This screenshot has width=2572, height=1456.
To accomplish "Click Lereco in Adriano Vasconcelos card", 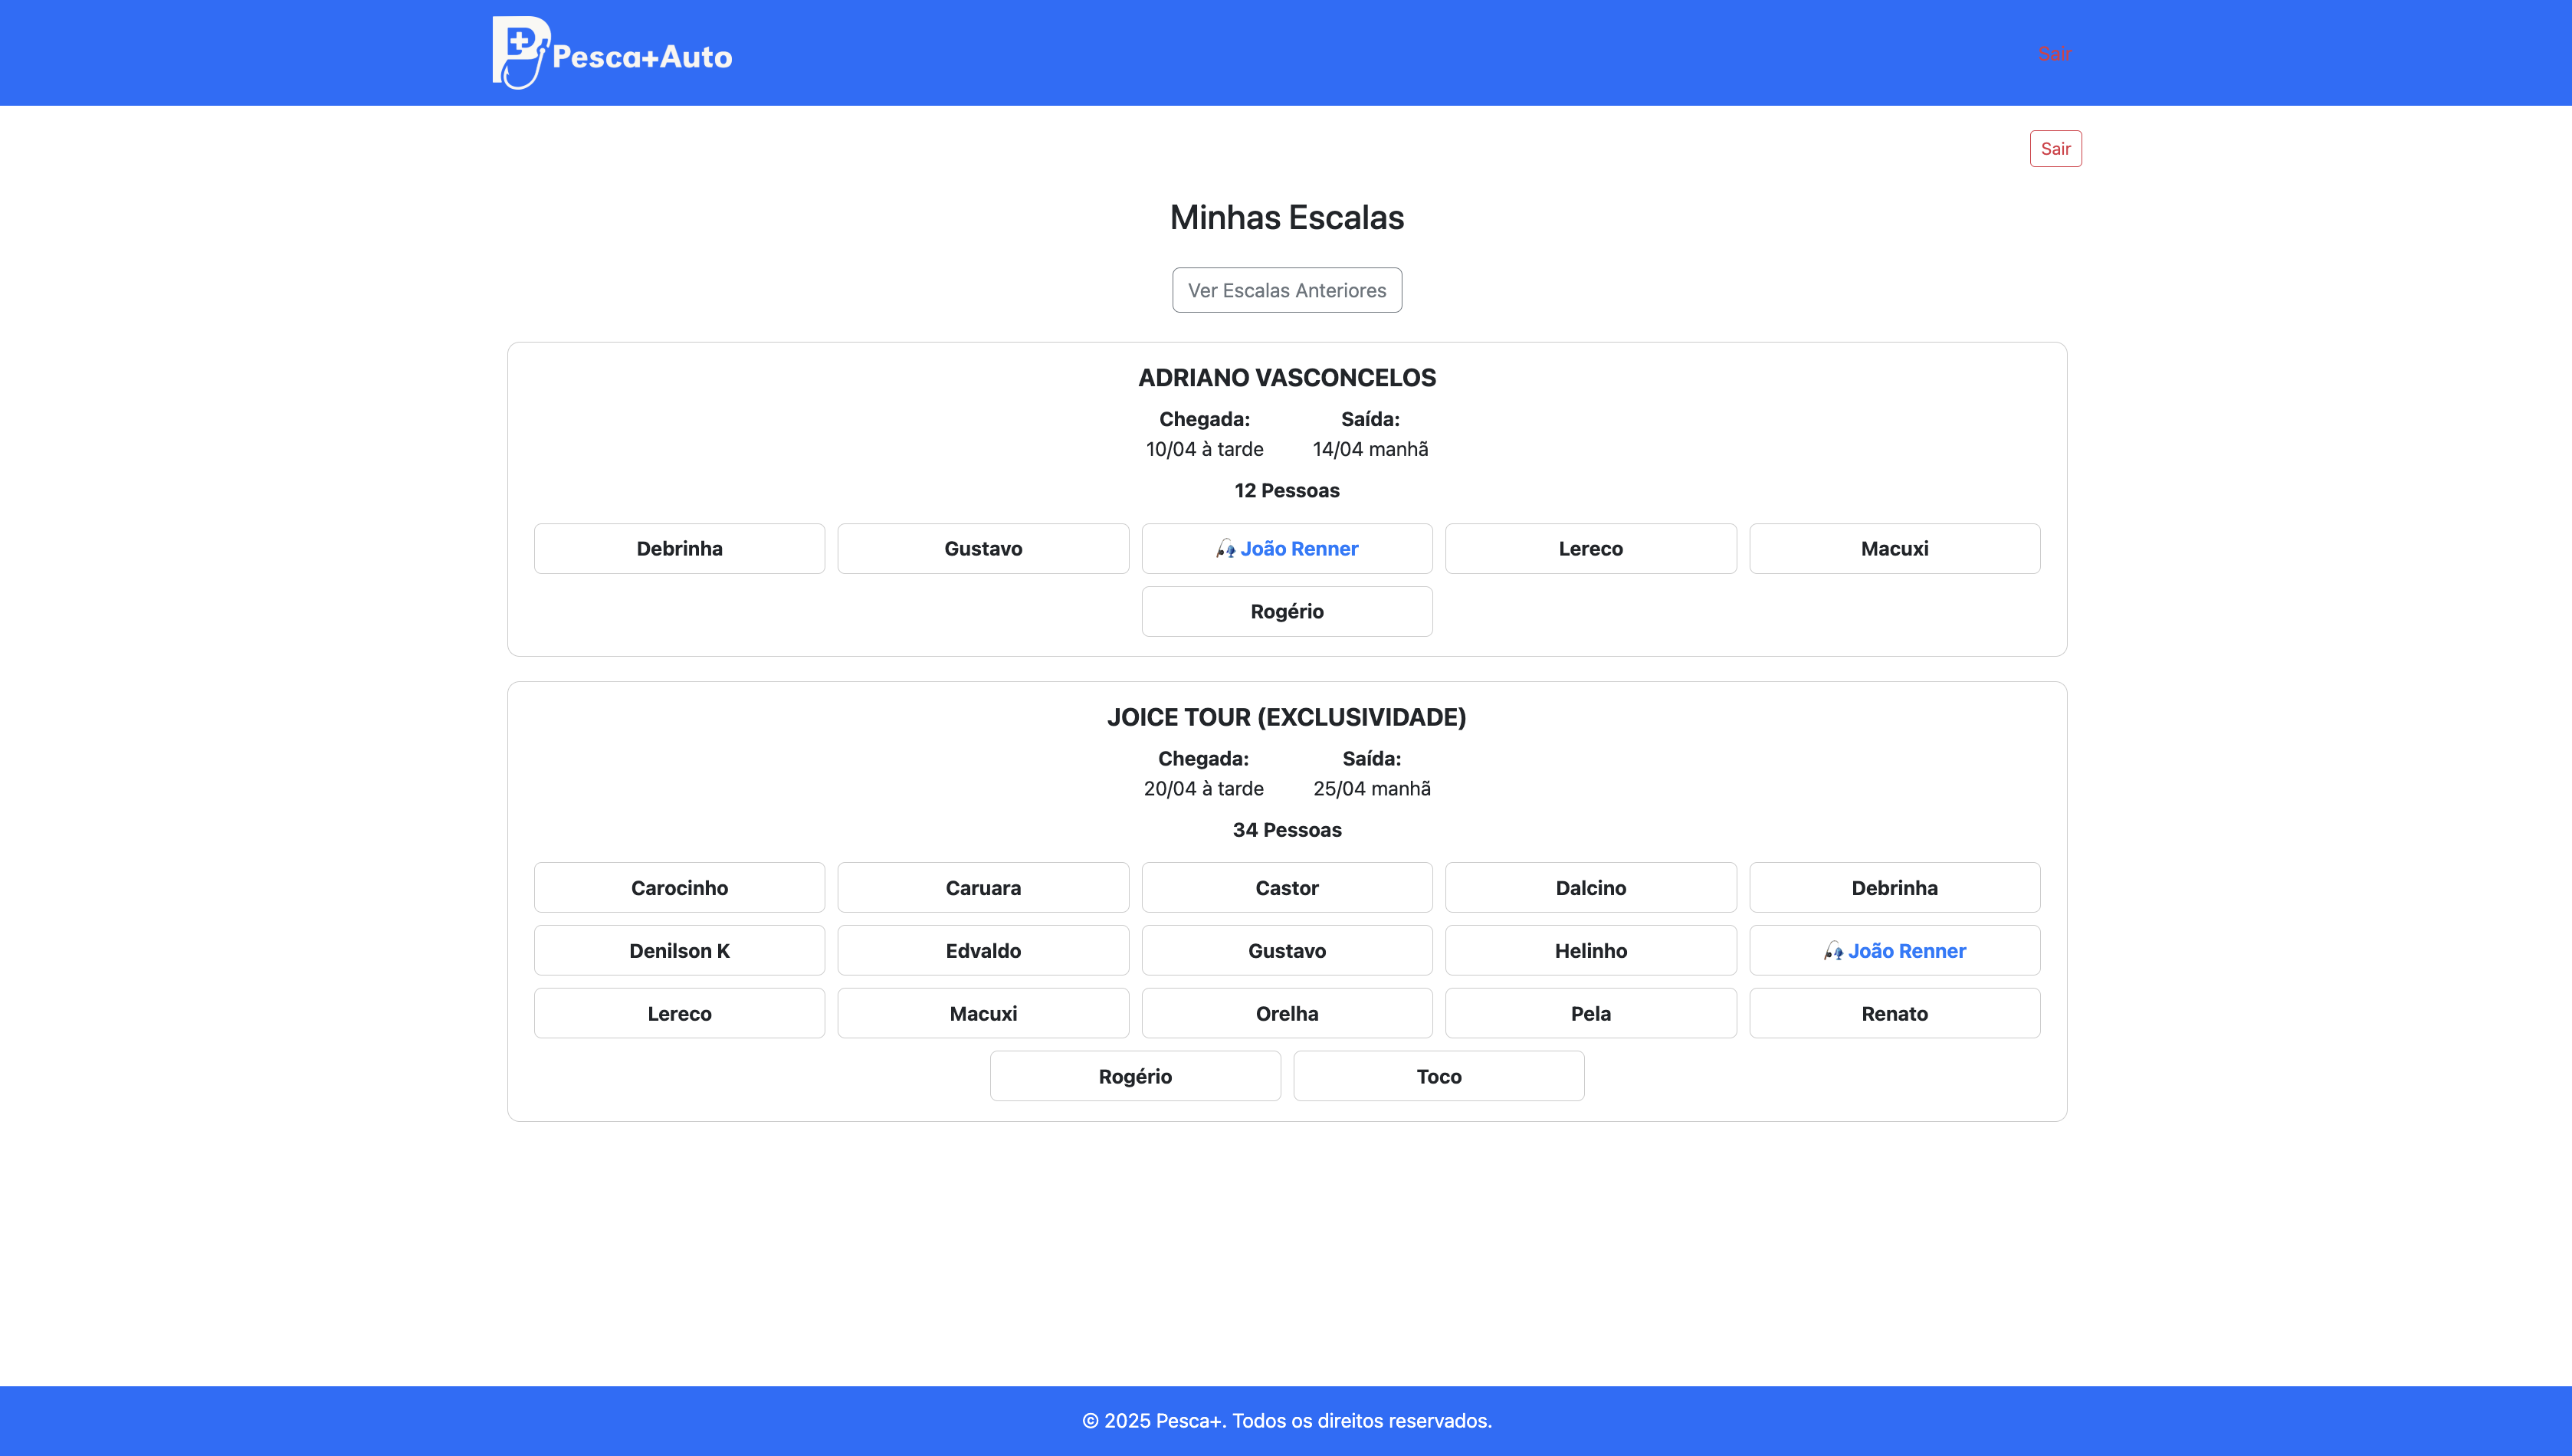I will (x=1590, y=549).
